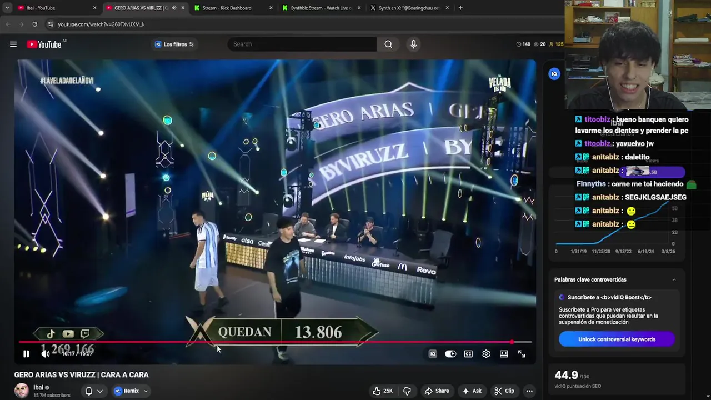711x400 pixels.
Task: Click the 149 stat in the header
Action: (523, 44)
